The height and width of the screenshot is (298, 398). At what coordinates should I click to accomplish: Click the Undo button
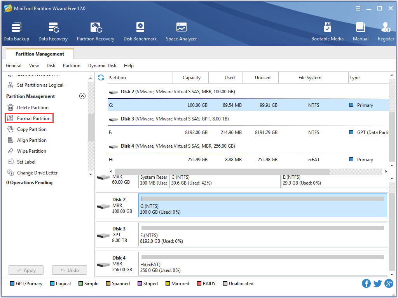(x=70, y=270)
